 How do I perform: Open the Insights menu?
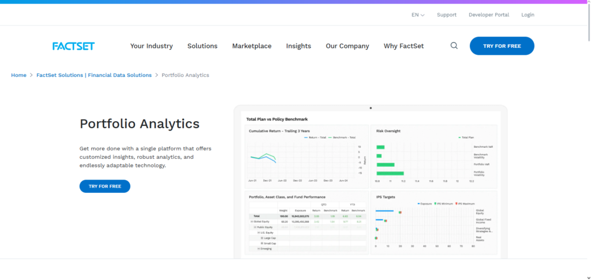coord(298,46)
